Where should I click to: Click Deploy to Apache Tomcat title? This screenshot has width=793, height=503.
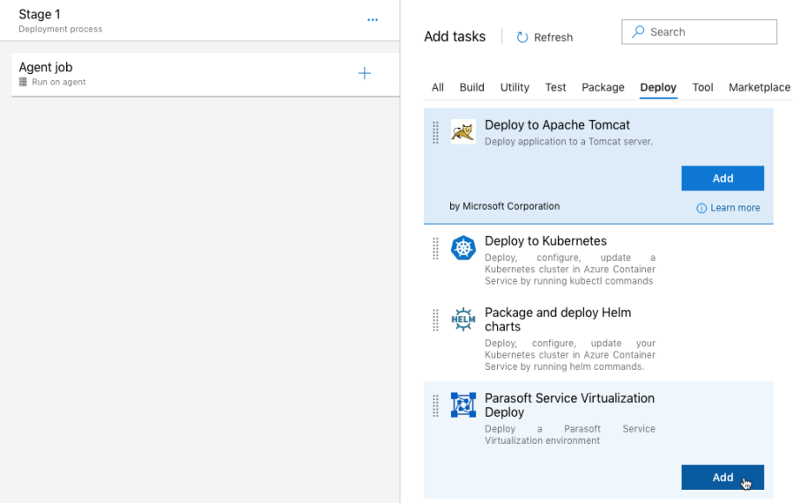[557, 125]
